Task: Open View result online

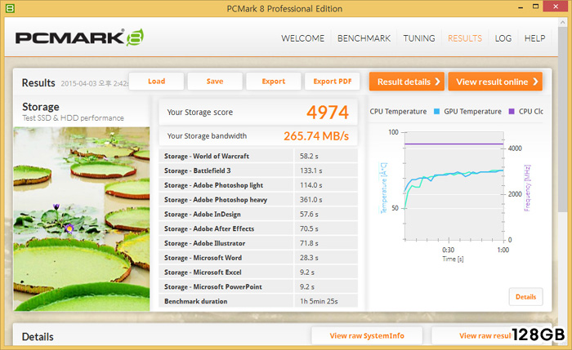Action: (494, 82)
